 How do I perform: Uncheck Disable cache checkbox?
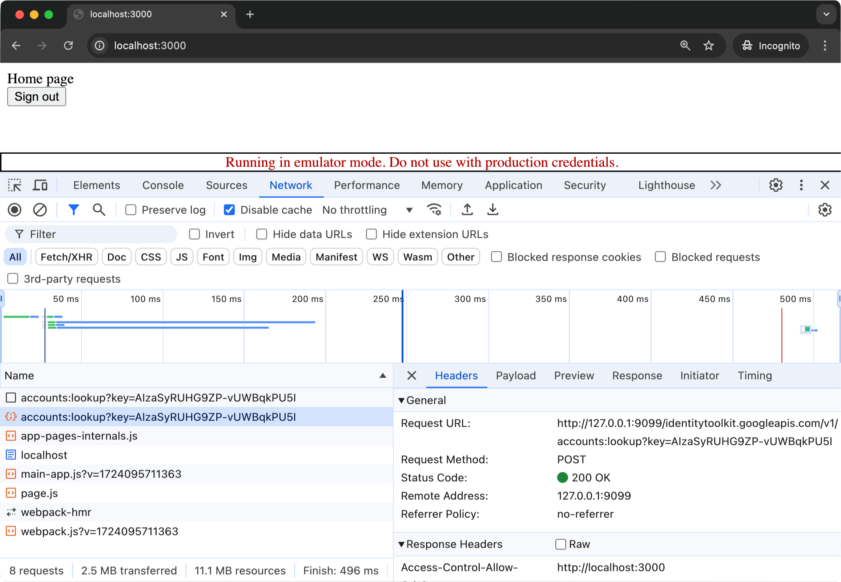coord(229,210)
